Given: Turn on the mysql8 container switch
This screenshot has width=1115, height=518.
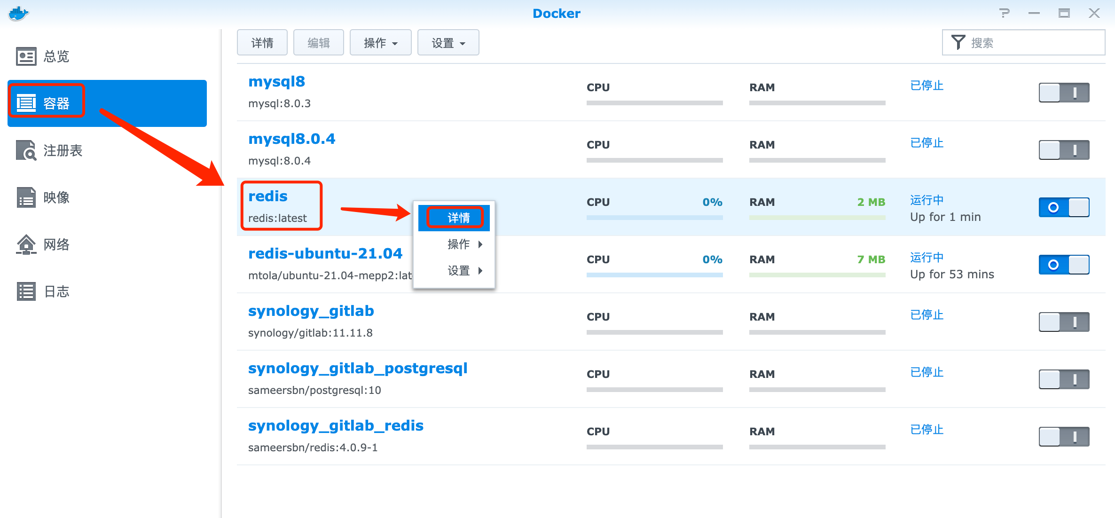Looking at the screenshot, I should [x=1064, y=93].
